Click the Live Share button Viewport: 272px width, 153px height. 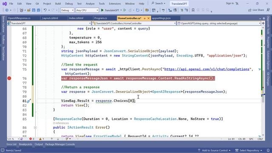(256, 10)
